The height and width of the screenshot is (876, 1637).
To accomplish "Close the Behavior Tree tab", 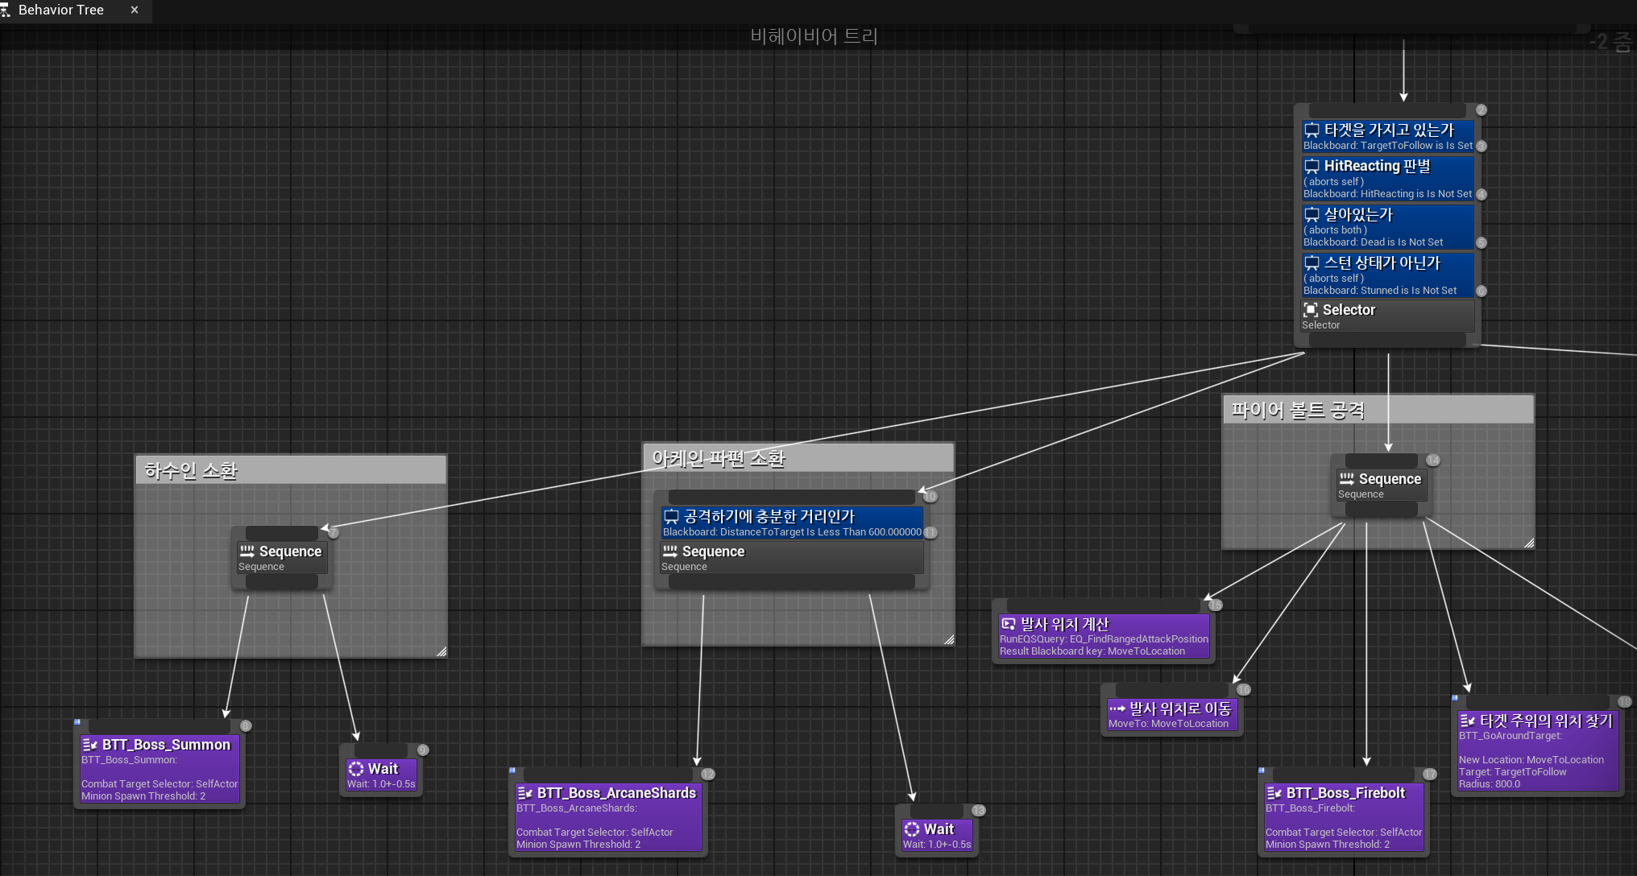I will [135, 10].
